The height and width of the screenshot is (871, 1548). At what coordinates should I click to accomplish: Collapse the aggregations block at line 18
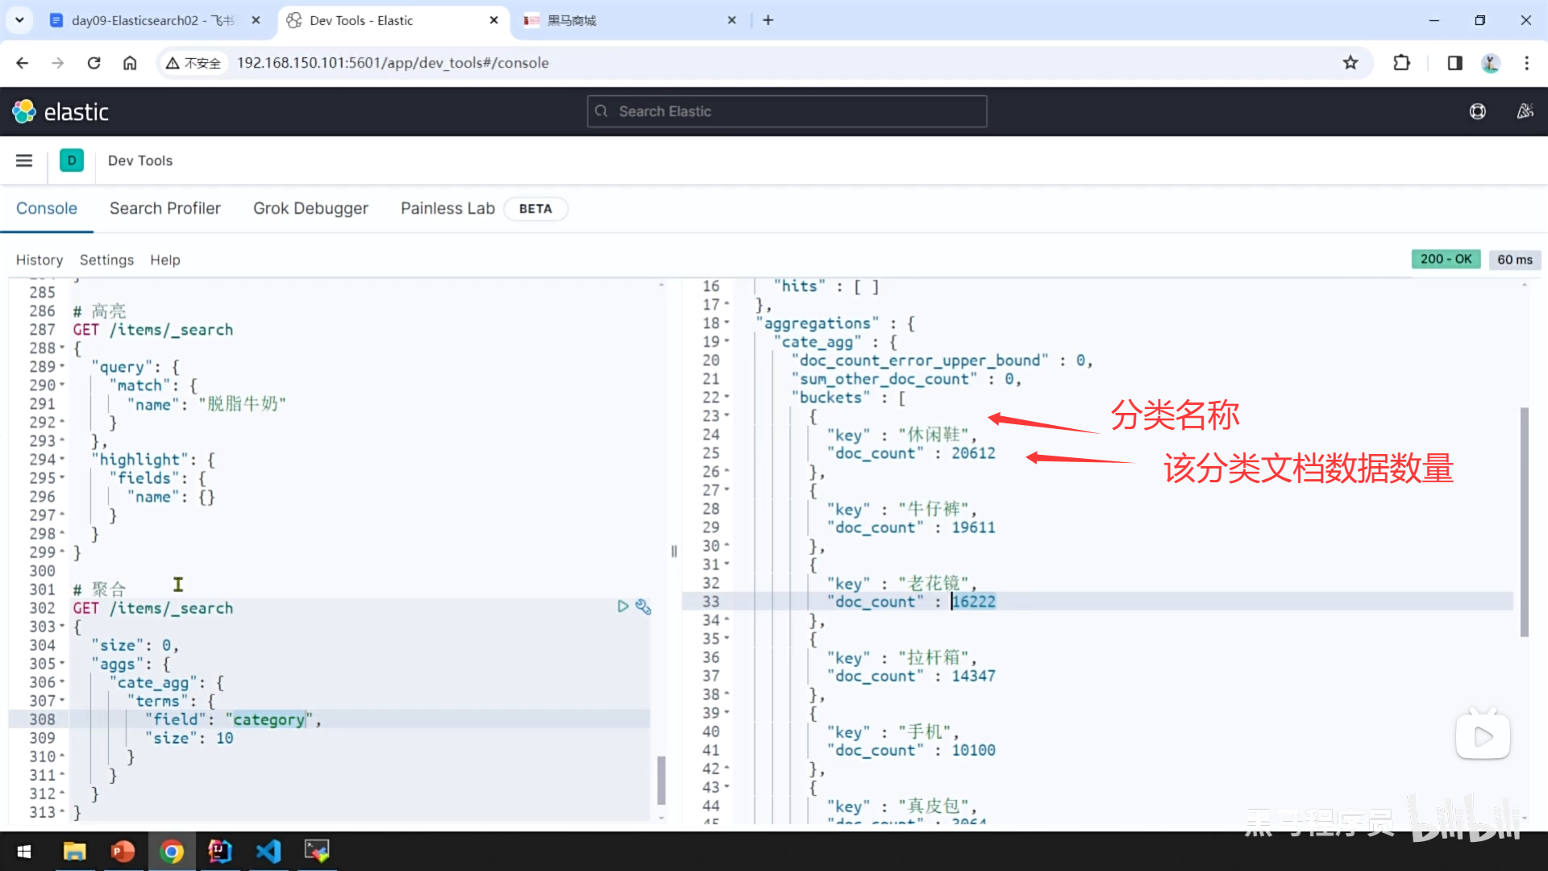coord(727,323)
